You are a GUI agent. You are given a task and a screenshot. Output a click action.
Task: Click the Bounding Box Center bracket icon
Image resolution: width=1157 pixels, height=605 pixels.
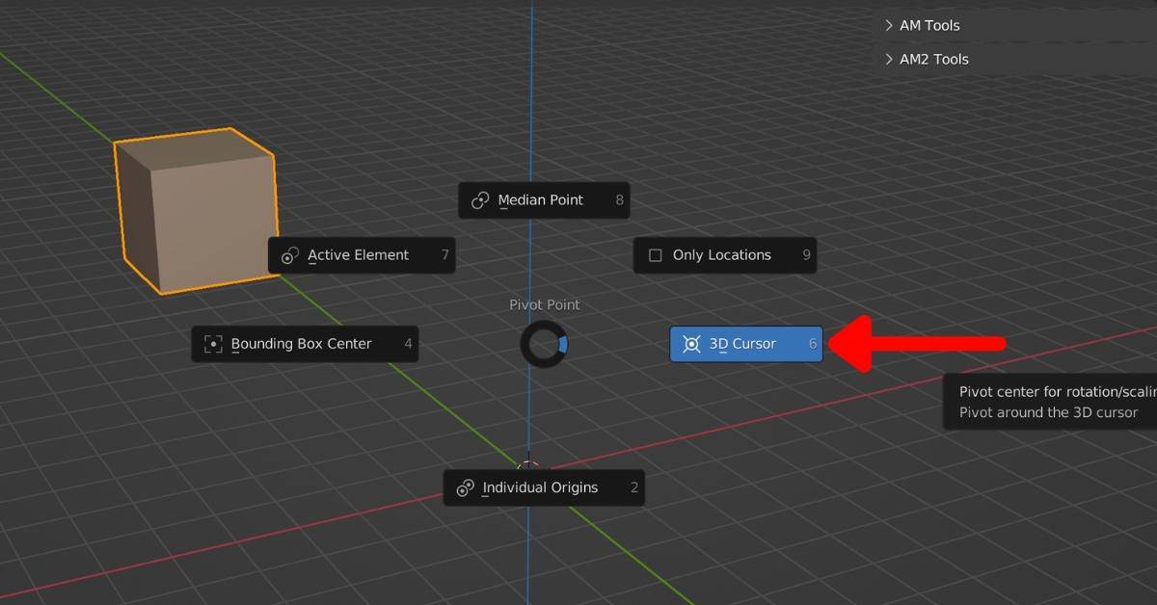tap(213, 344)
